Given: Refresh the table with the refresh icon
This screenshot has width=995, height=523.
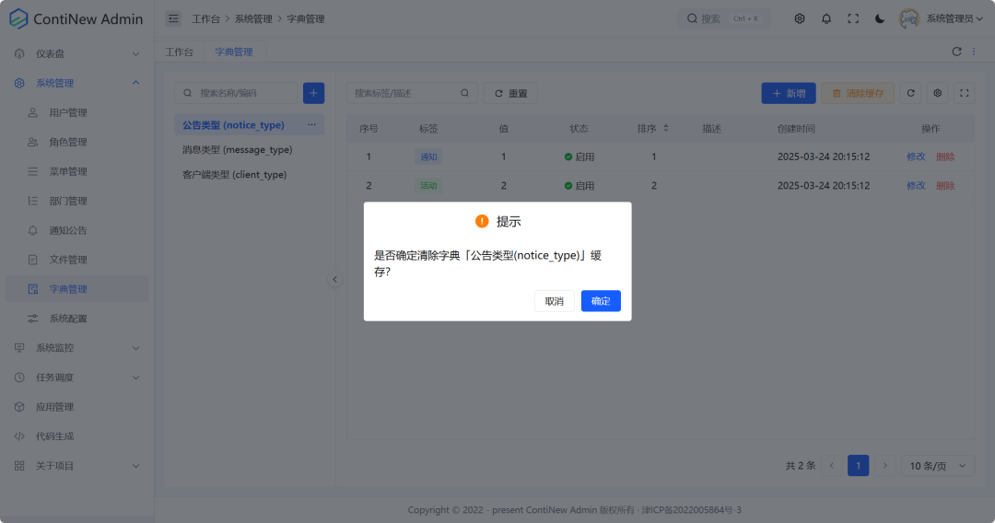Looking at the screenshot, I should click(x=911, y=93).
